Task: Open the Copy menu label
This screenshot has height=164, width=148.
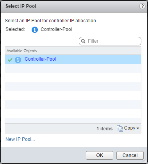Action: tap(130, 128)
